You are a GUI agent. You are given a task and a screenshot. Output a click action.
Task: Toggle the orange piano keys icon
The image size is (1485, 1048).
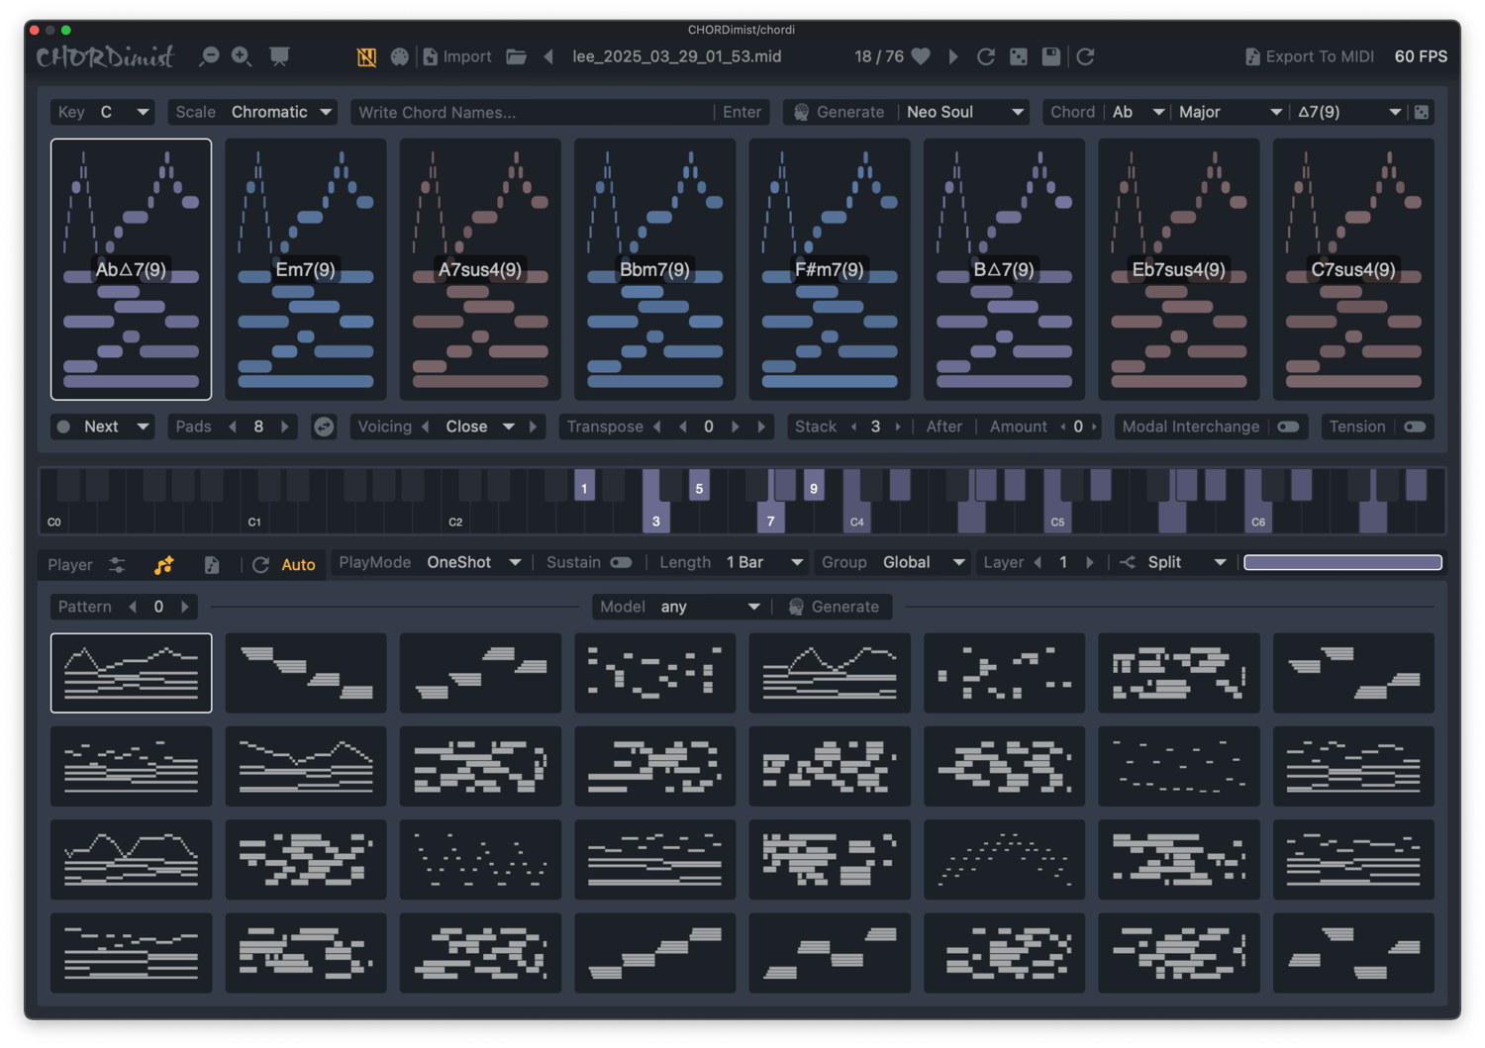click(x=366, y=56)
